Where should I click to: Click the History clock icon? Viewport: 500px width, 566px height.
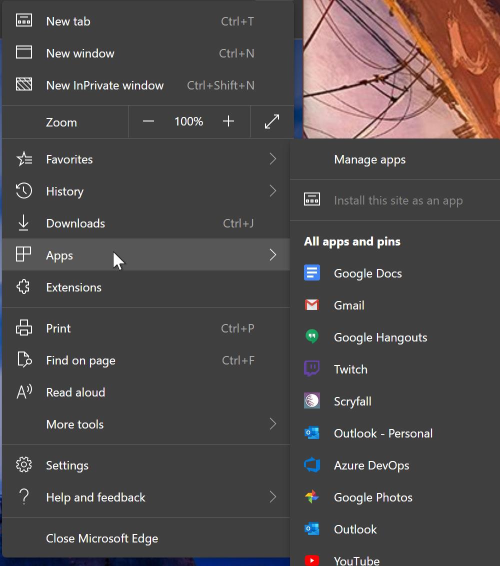pyautogui.click(x=24, y=190)
